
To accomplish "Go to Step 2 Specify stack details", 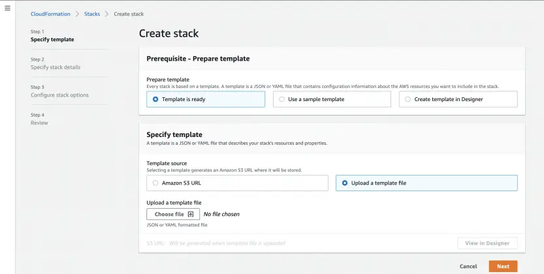I will point(56,67).
